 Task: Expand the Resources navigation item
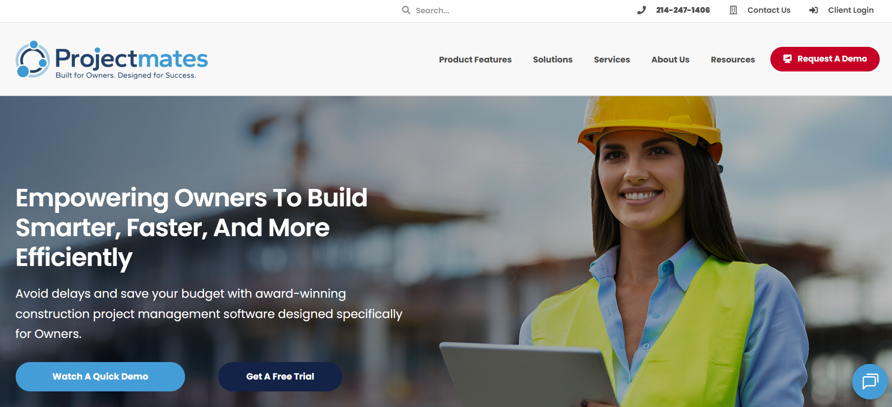point(733,59)
